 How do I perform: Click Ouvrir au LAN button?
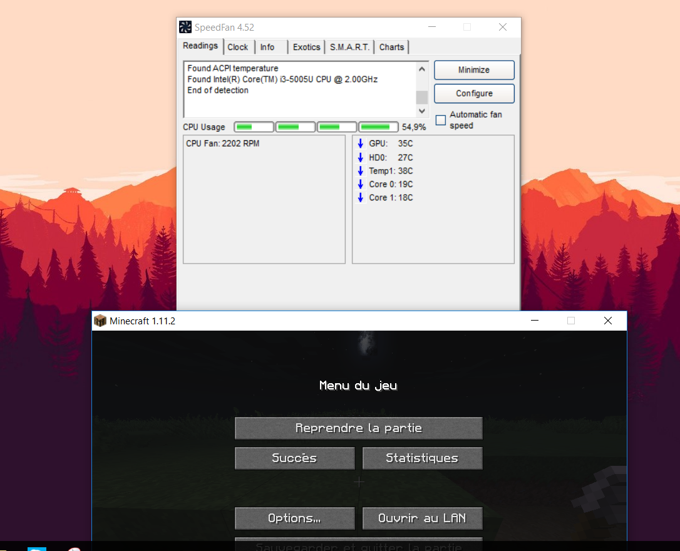[423, 518]
